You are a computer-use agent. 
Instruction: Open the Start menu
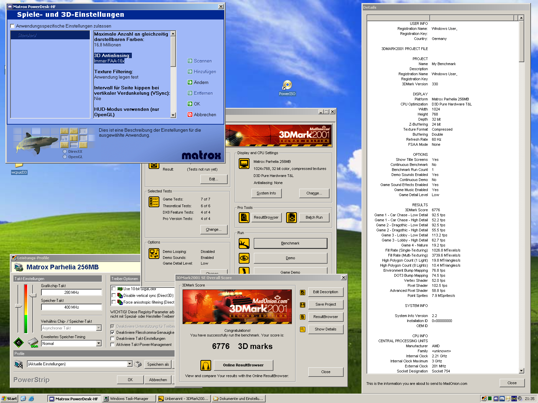click(x=9, y=399)
